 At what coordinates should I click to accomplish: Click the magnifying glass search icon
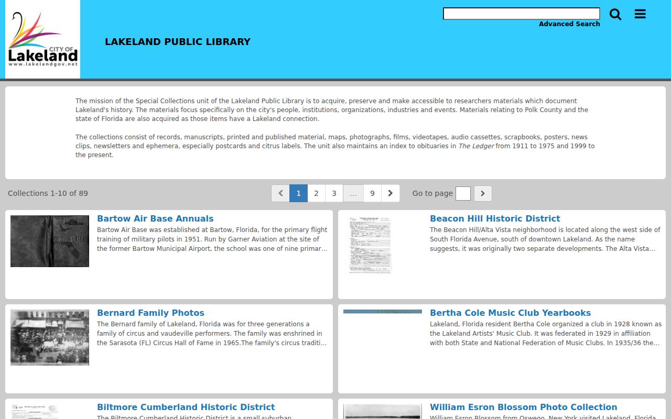615,15
